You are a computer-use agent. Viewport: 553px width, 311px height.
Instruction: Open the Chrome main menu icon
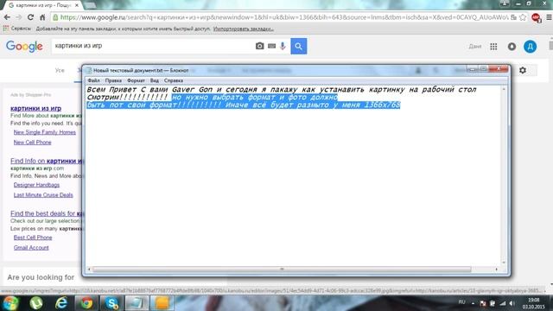point(549,17)
